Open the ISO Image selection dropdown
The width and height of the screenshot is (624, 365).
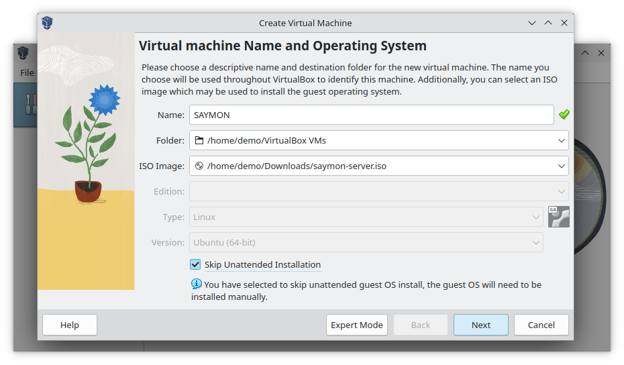561,166
